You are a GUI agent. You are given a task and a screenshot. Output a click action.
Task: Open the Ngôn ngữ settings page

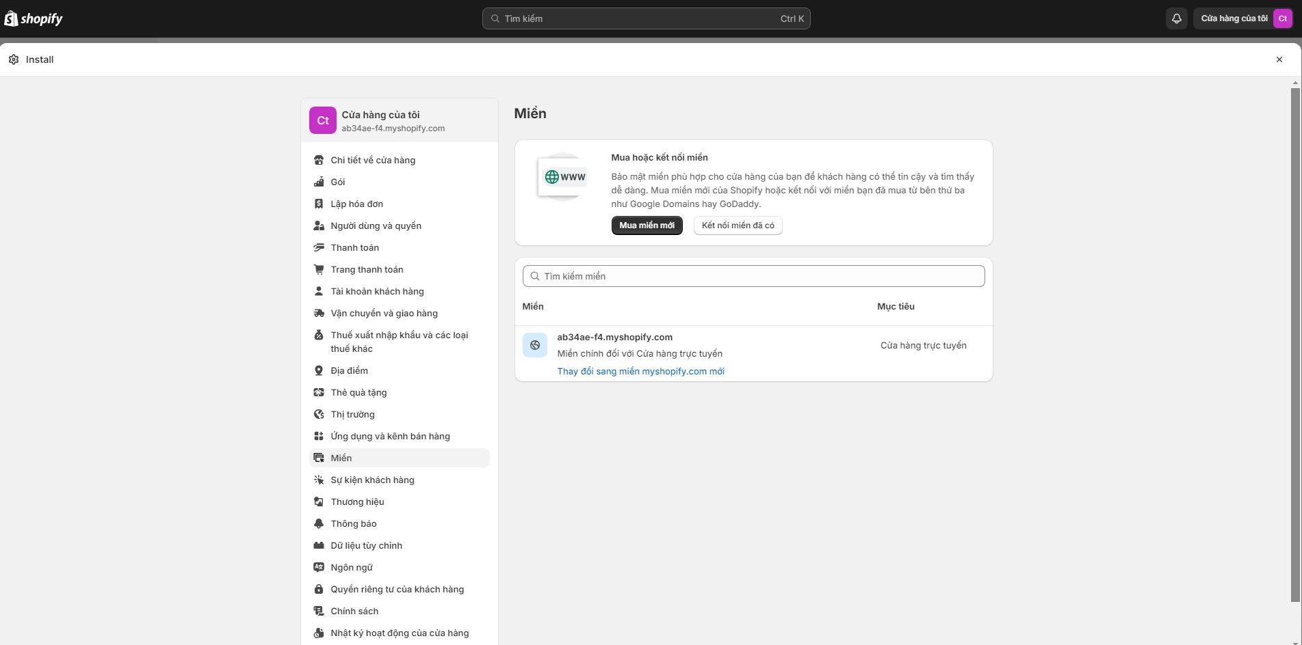click(x=352, y=567)
